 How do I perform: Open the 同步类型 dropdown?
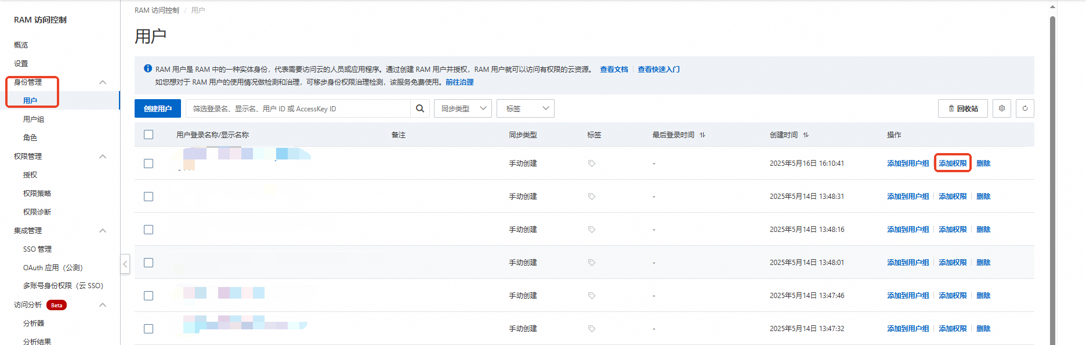pos(463,108)
